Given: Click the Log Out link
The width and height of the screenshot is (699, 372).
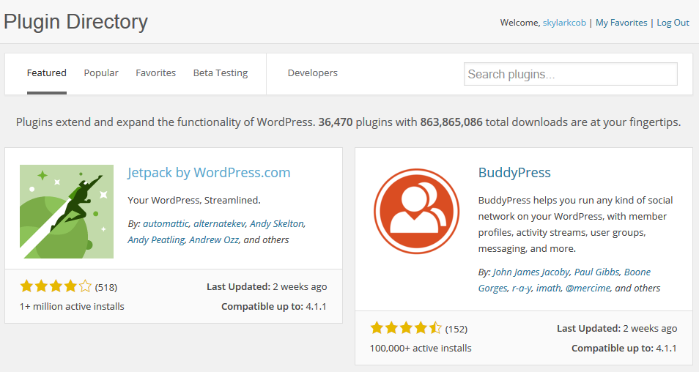Looking at the screenshot, I should pos(673,23).
